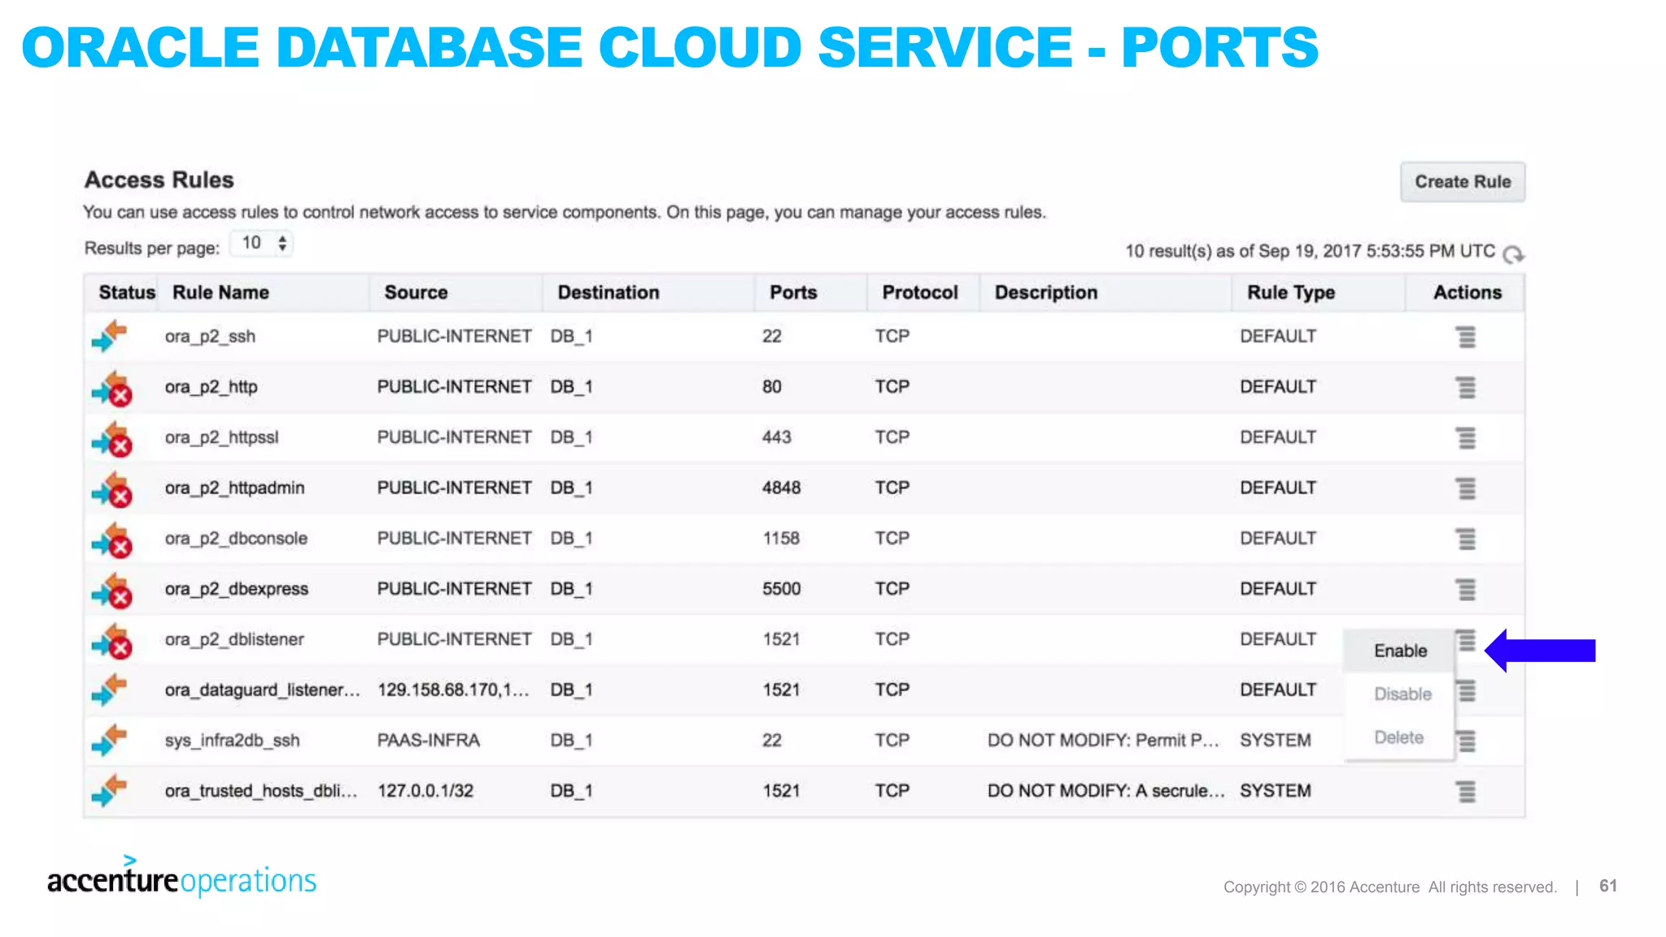Sort by the Protocol column header
This screenshot has width=1666, height=937.
[x=920, y=293]
